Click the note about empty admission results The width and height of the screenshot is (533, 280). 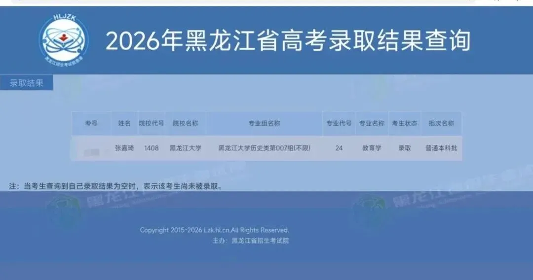click(x=116, y=186)
